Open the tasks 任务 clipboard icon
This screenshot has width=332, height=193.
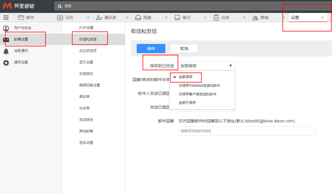tap(216, 18)
